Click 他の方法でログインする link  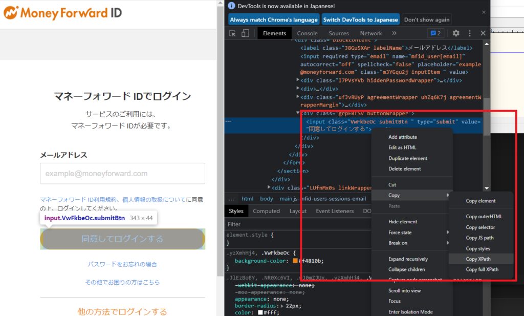click(122, 312)
